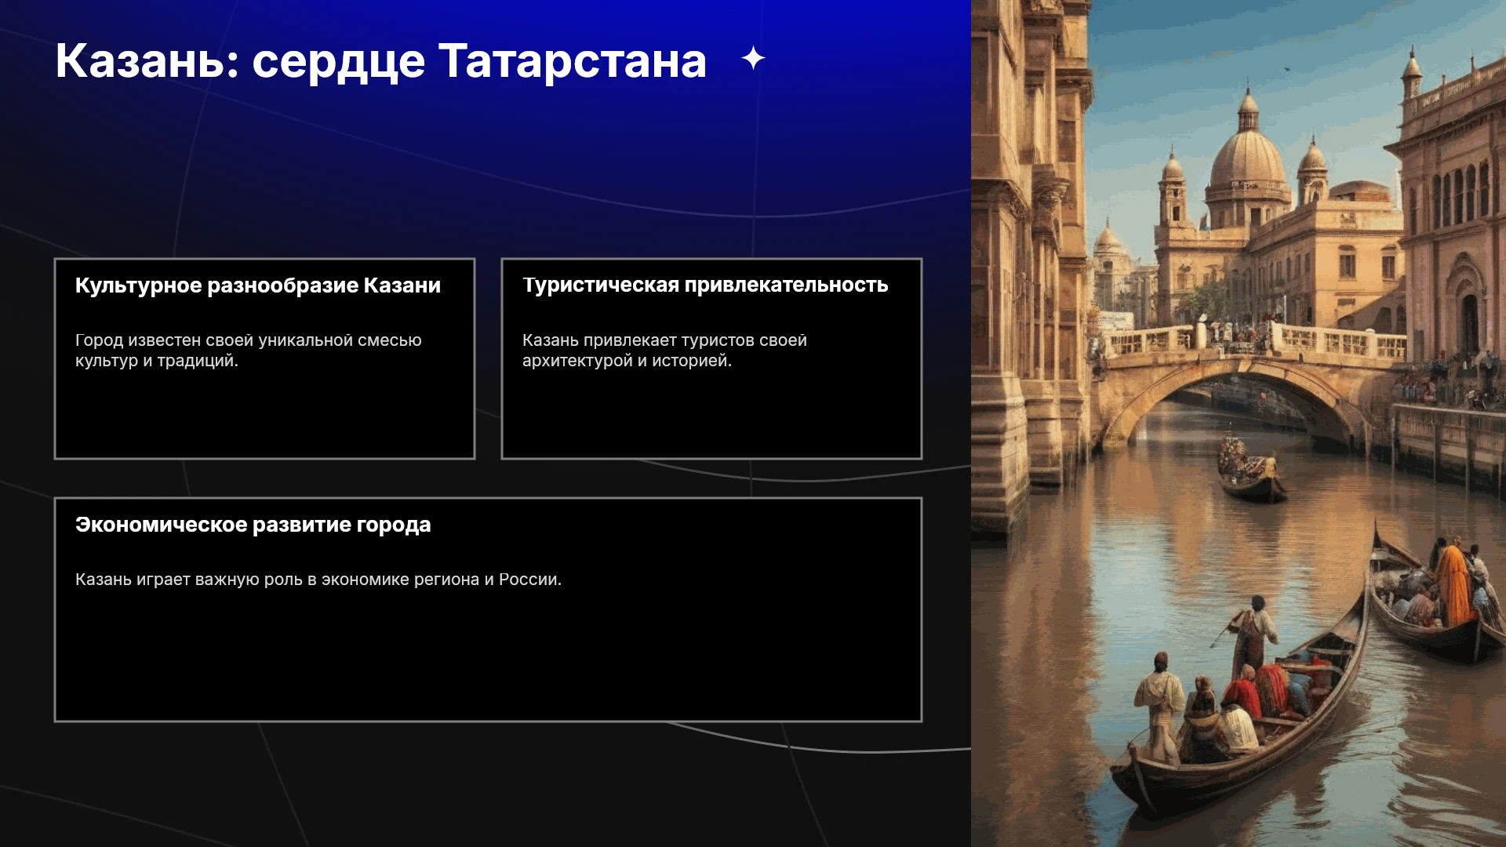Click the dark empty area below the cards
Image resolution: width=1506 pixels, height=847 pixels.
tap(486, 784)
